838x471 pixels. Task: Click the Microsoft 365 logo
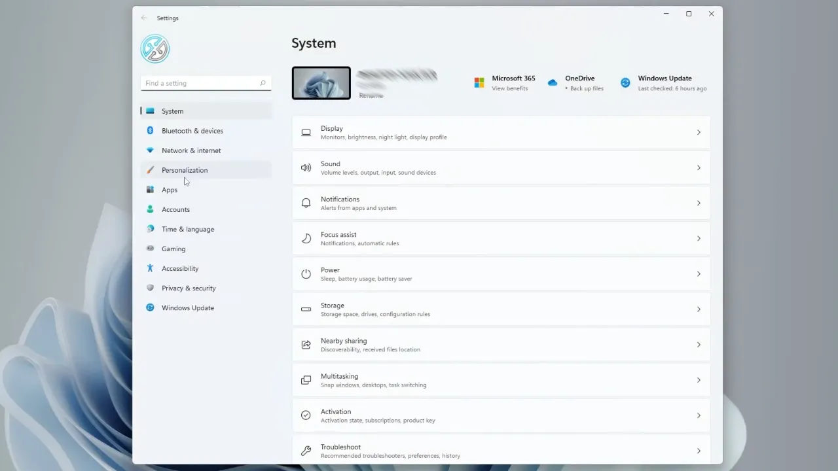click(479, 82)
